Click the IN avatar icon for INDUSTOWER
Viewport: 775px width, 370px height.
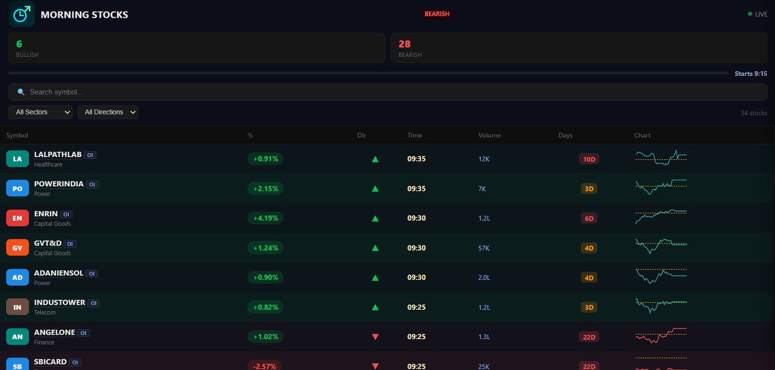pos(17,307)
